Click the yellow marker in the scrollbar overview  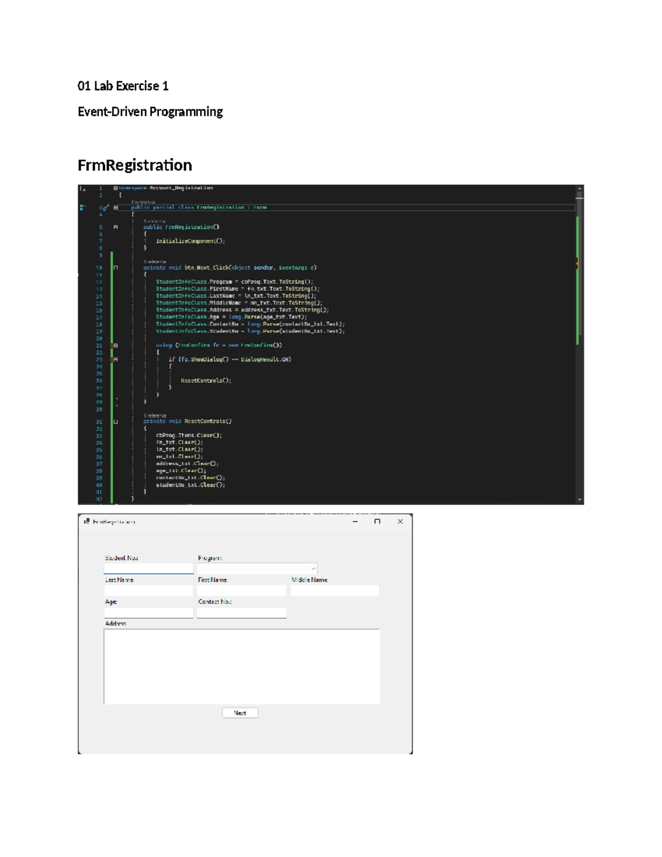pos(577,259)
